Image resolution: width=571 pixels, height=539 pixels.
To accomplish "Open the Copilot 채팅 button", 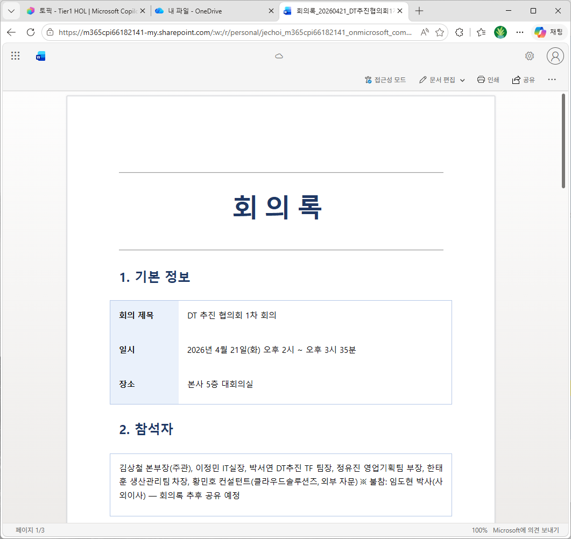I will point(548,32).
